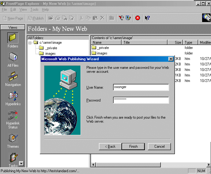Sort by Size column header
Screen dimensions: 211x174
pyautogui.click(x=175, y=43)
